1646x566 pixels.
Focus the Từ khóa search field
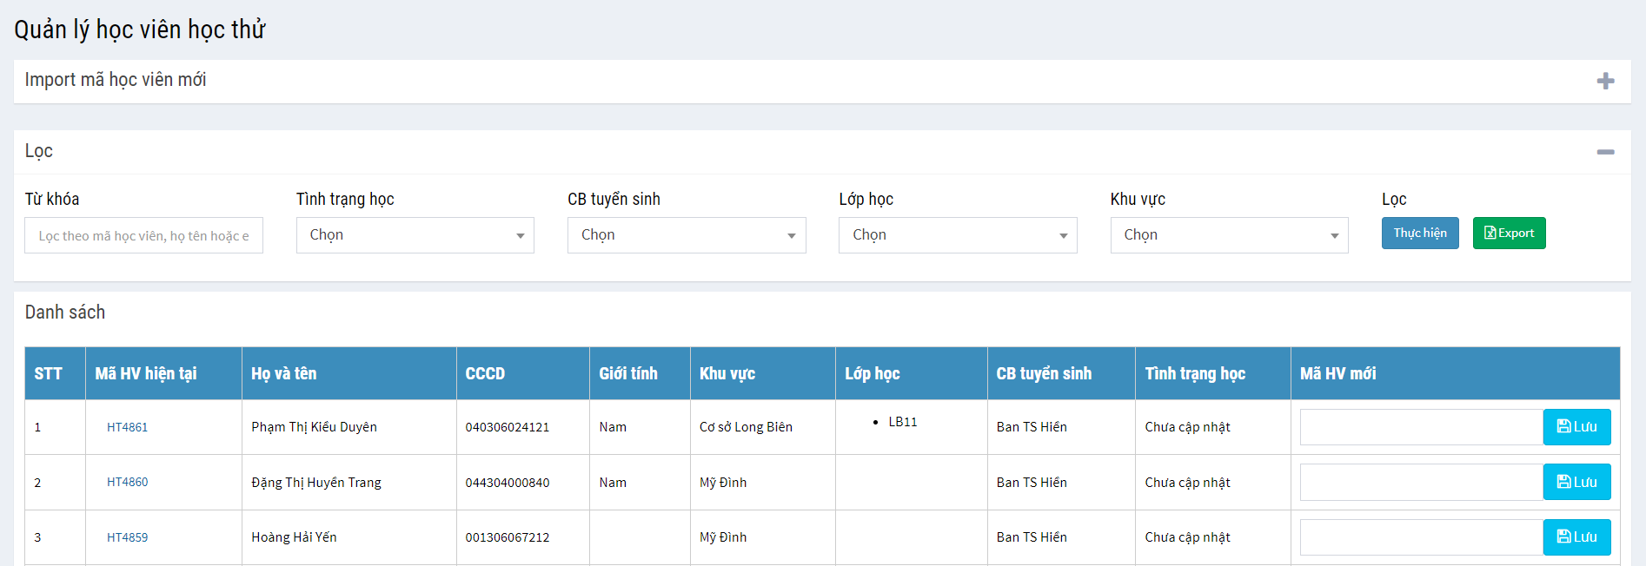coord(143,236)
